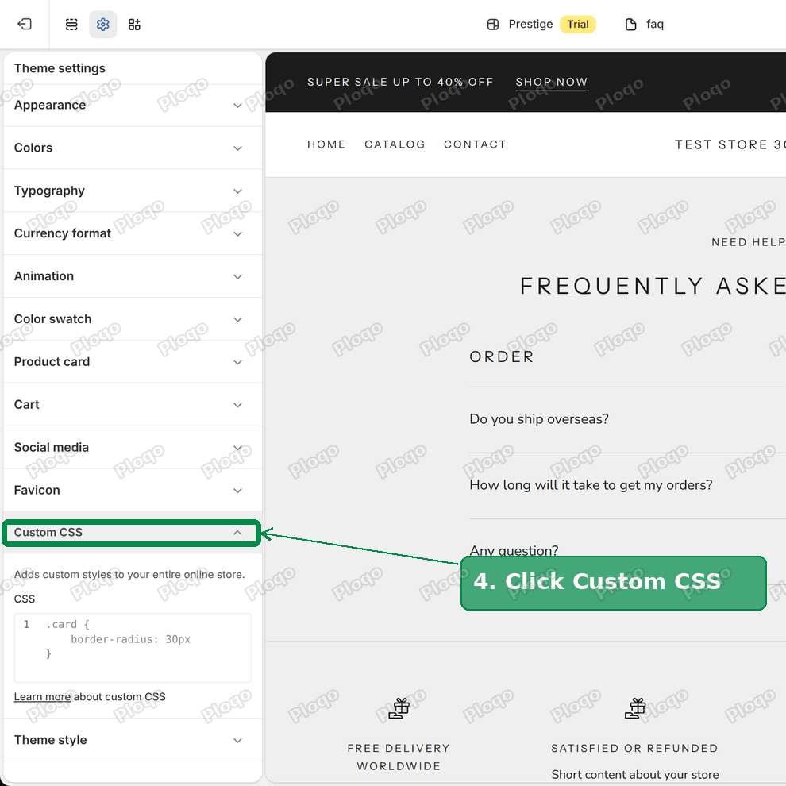Expand the Currency format section
The image size is (786, 786).
click(133, 233)
